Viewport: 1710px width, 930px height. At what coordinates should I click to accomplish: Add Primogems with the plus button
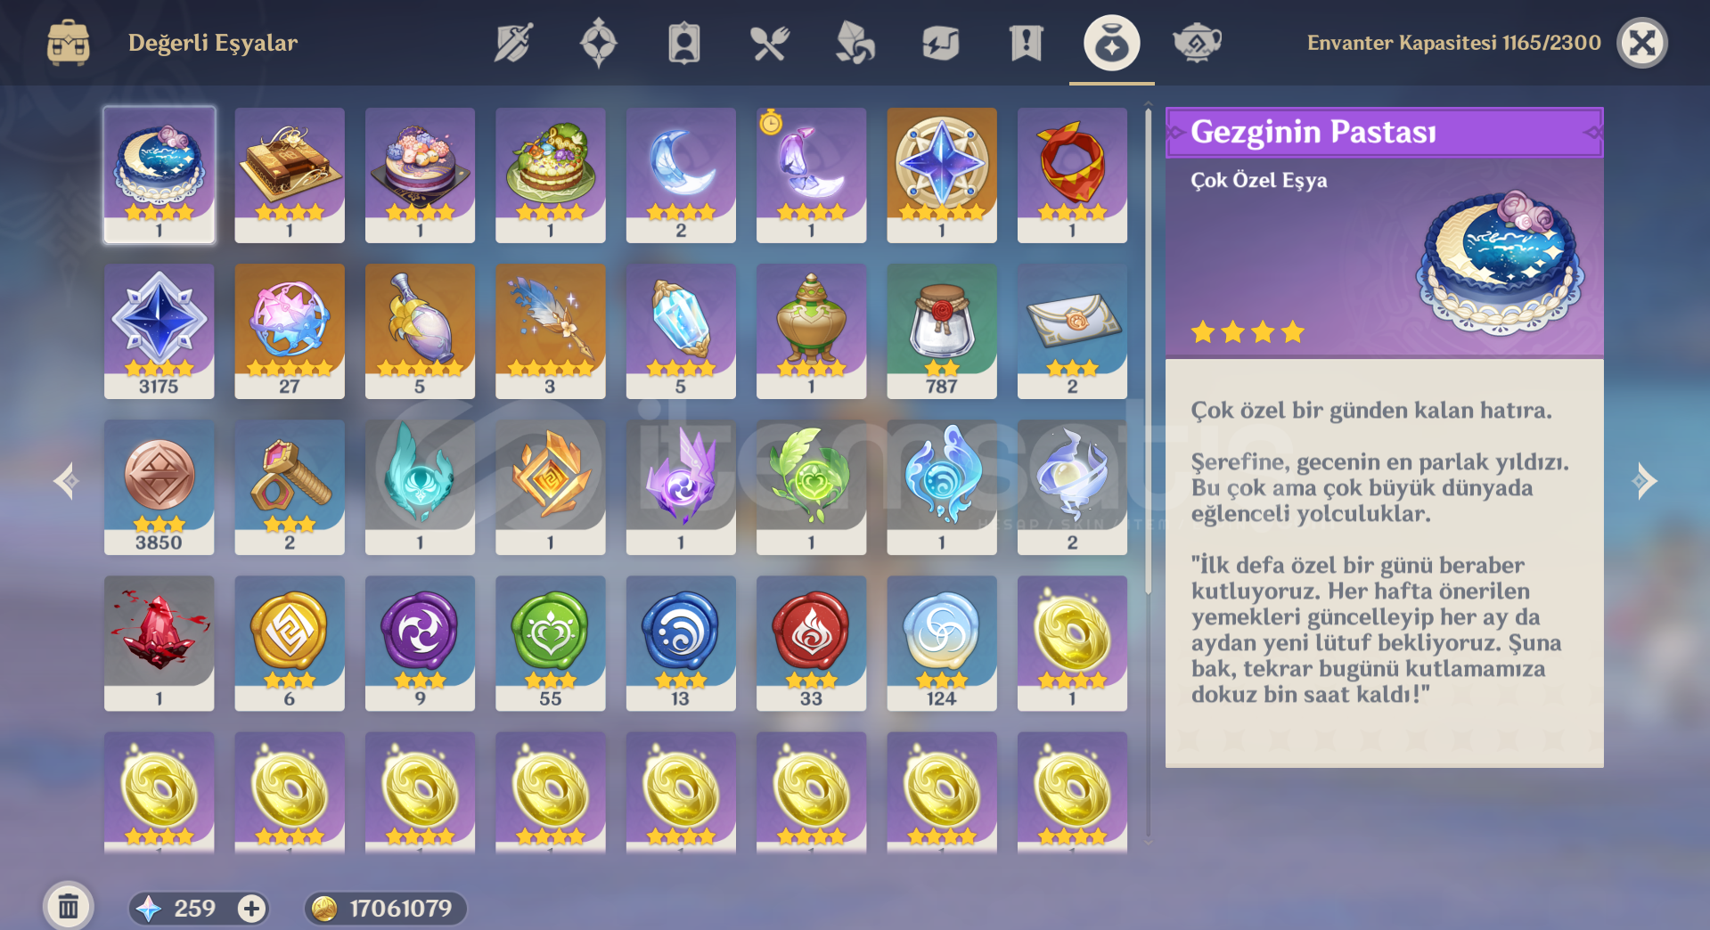point(251,908)
